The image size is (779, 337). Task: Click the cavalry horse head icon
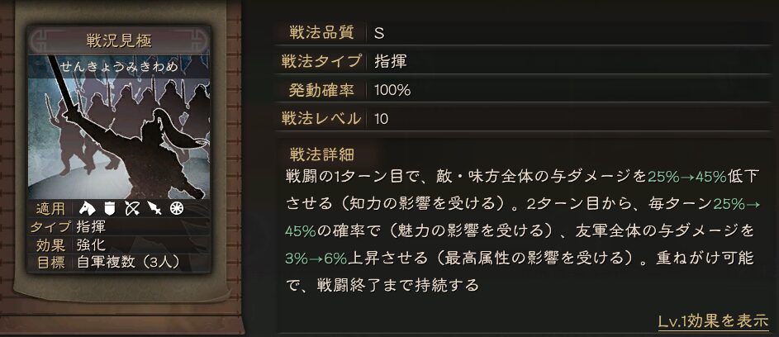coord(87,208)
